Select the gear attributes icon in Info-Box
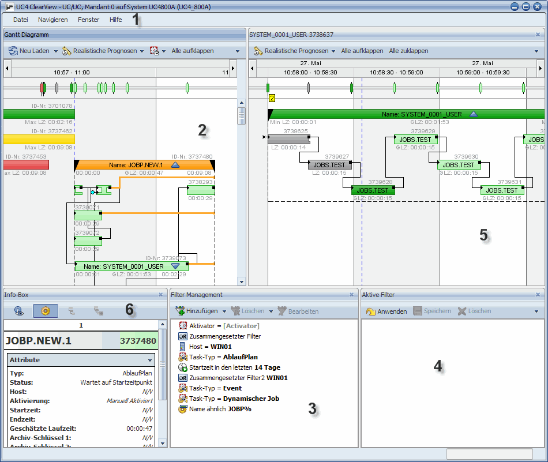548x462 pixels. [44, 311]
